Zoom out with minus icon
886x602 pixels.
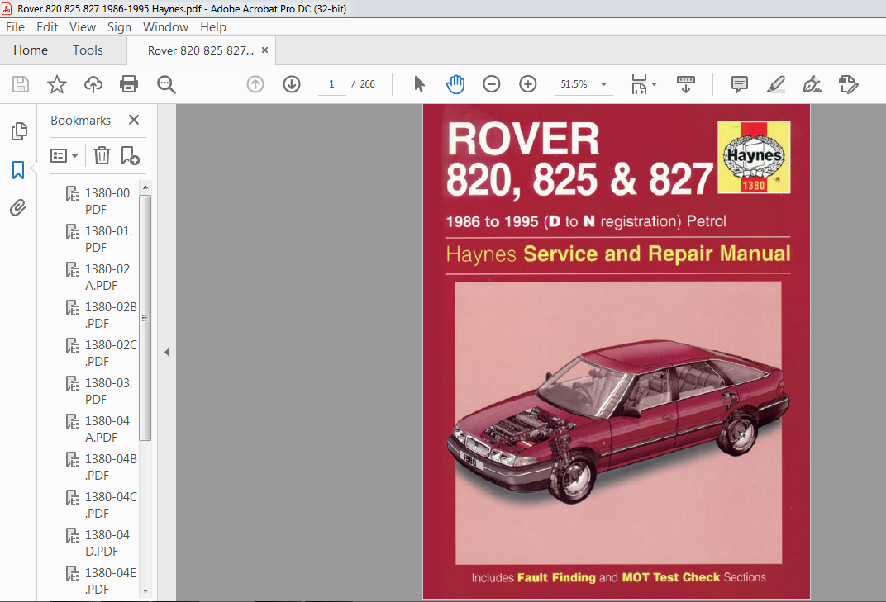pos(492,85)
